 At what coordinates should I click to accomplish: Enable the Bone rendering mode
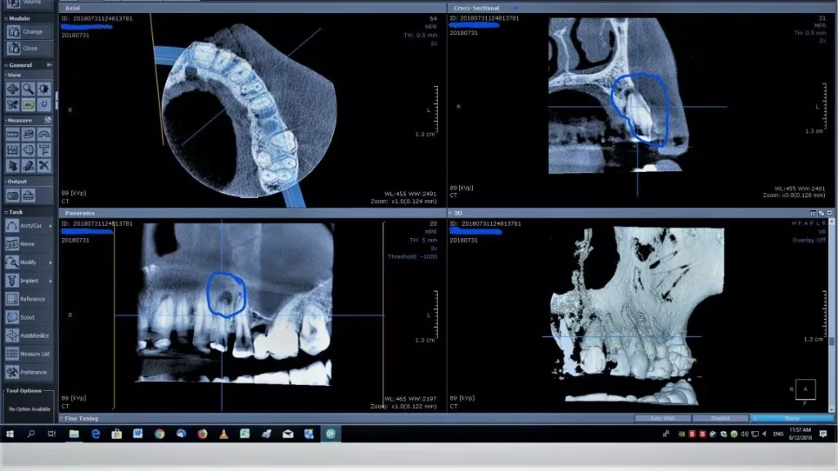pos(793,418)
